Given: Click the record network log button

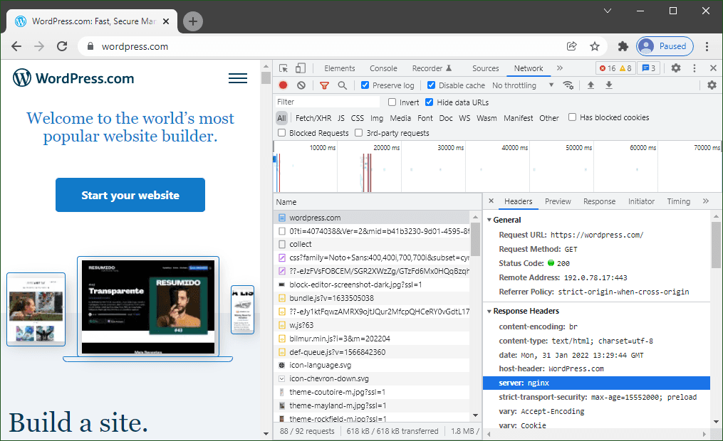Looking at the screenshot, I should [283, 85].
